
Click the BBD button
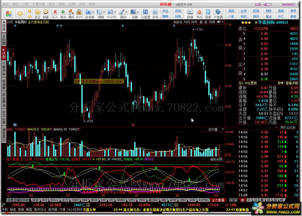coord(165,16)
